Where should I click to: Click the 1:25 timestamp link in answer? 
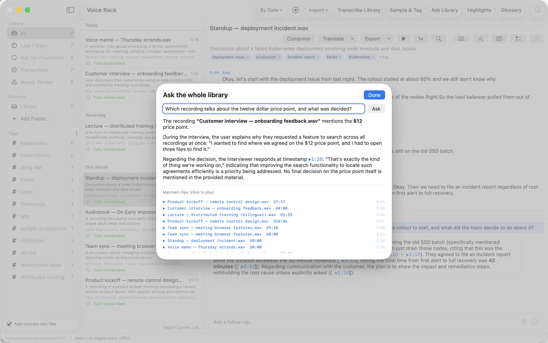click(x=315, y=159)
